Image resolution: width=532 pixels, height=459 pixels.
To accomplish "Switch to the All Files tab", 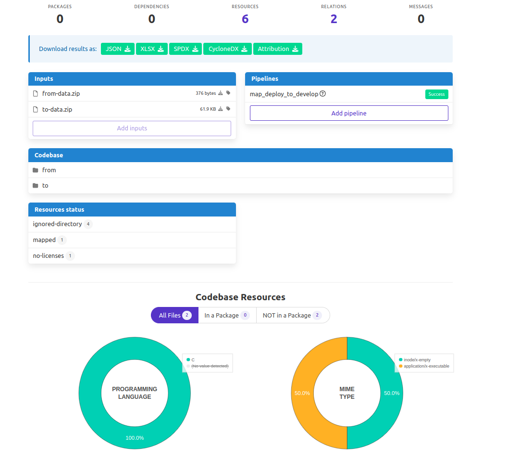I will pyautogui.click(x=175, y=315).
